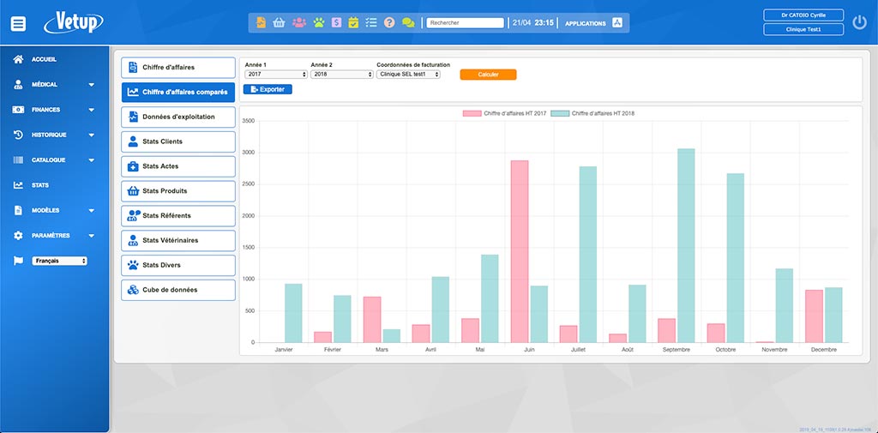Click the green paw print toolbar icon
Image resolution: width=878 pixels, height=433 pixels.
coord(318,23)
